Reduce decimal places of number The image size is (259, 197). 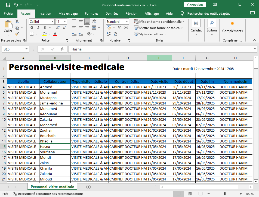tap(115, 34)
